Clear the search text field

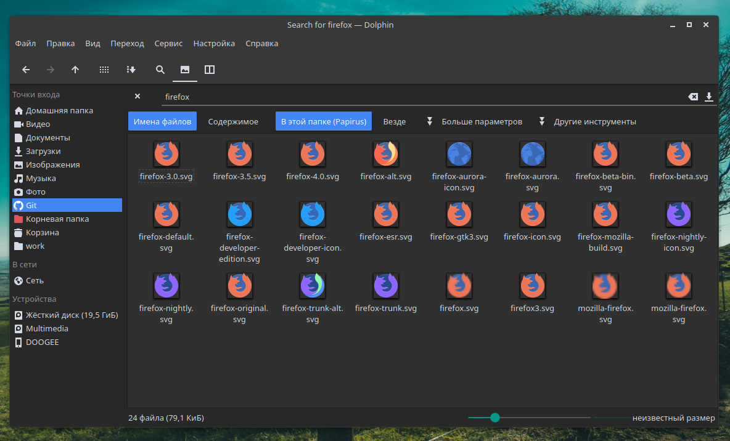(693, 97)
